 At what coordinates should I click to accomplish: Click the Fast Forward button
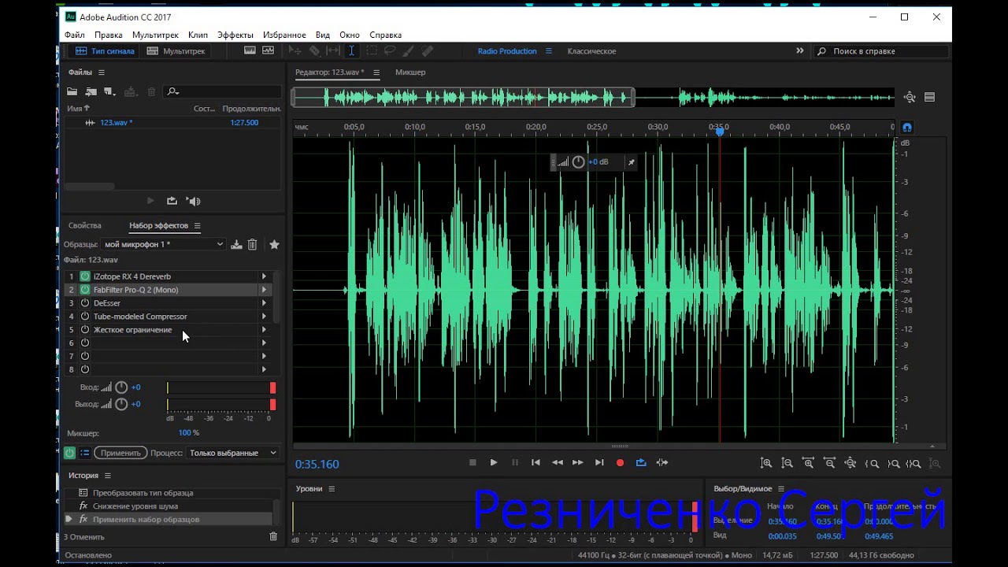(x=578, y=463)
